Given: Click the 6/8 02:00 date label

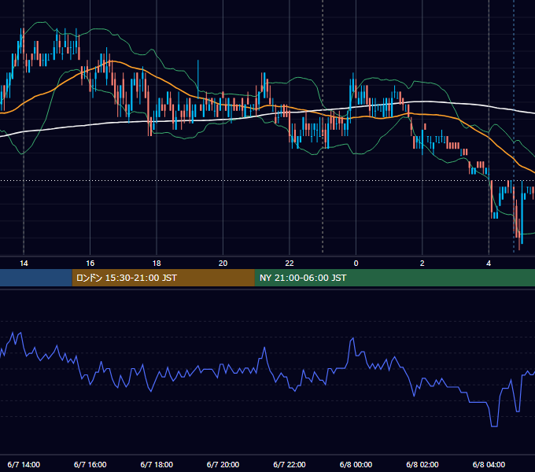Looking at the screenshot, I should coord(422,464).
